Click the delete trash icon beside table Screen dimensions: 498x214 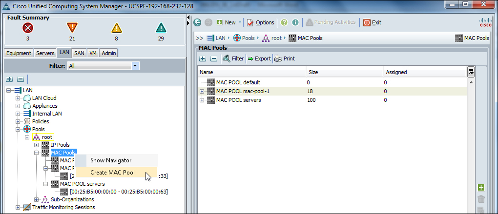[481, 199]
